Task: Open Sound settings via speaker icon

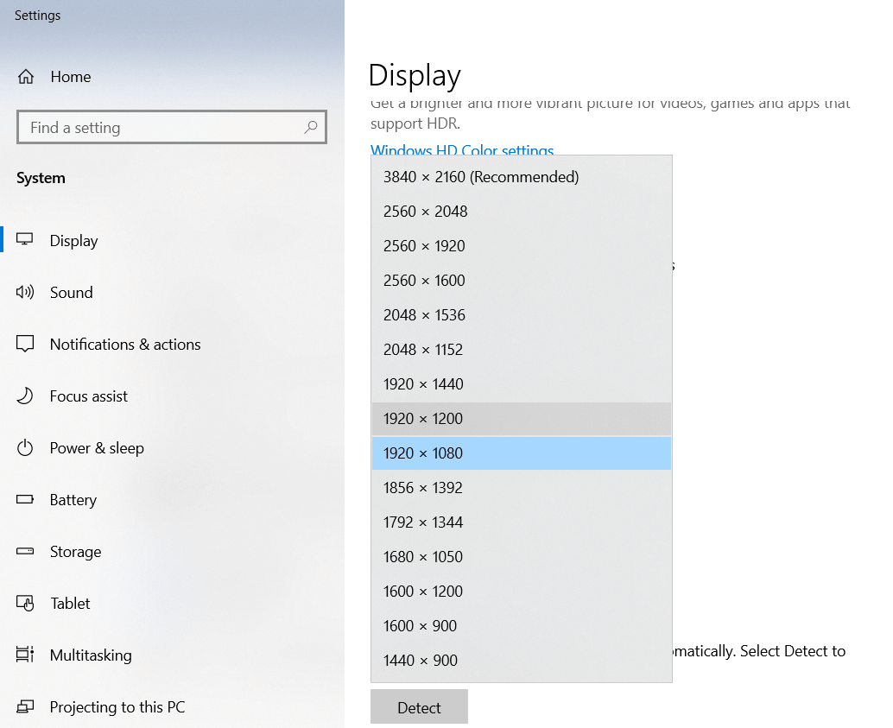Action: (x=25, y=293)
